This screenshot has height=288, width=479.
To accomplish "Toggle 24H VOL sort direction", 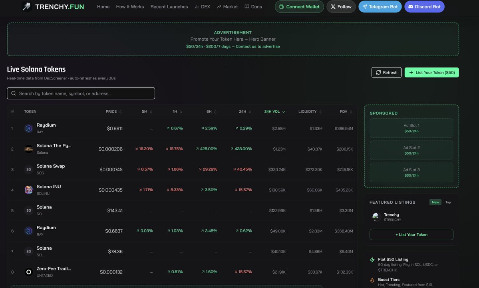I will 274,111.
